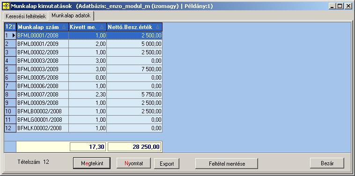Image resolution: width=355 pixels, height=176 pixels.
Task: Click the Export button
Action: pyautogui.click(x=167, y=163)
